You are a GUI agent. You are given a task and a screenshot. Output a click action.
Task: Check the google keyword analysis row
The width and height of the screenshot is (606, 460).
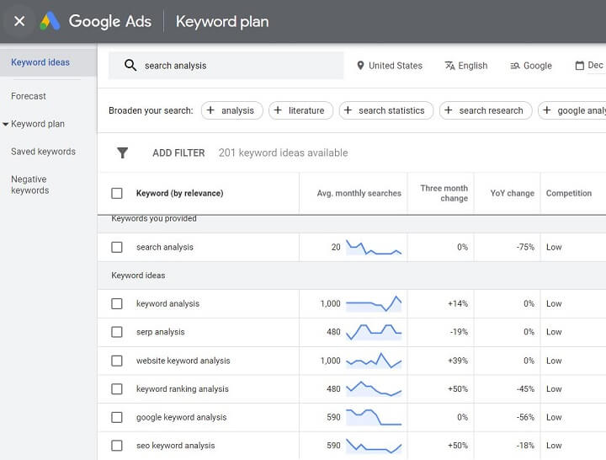click(x=117, y=417)
